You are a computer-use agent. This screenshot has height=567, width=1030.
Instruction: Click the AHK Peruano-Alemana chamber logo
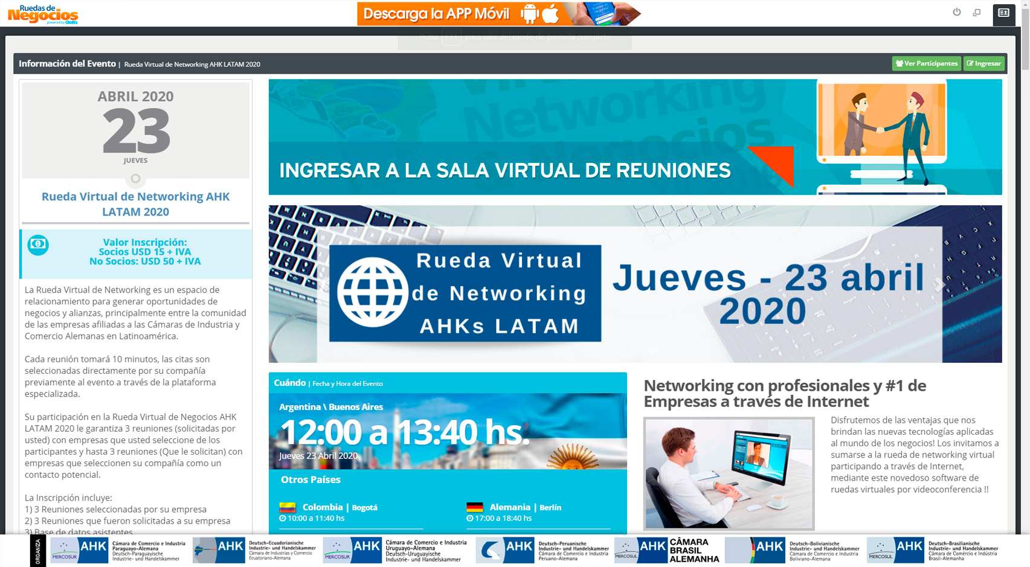[x=542, y=551]
